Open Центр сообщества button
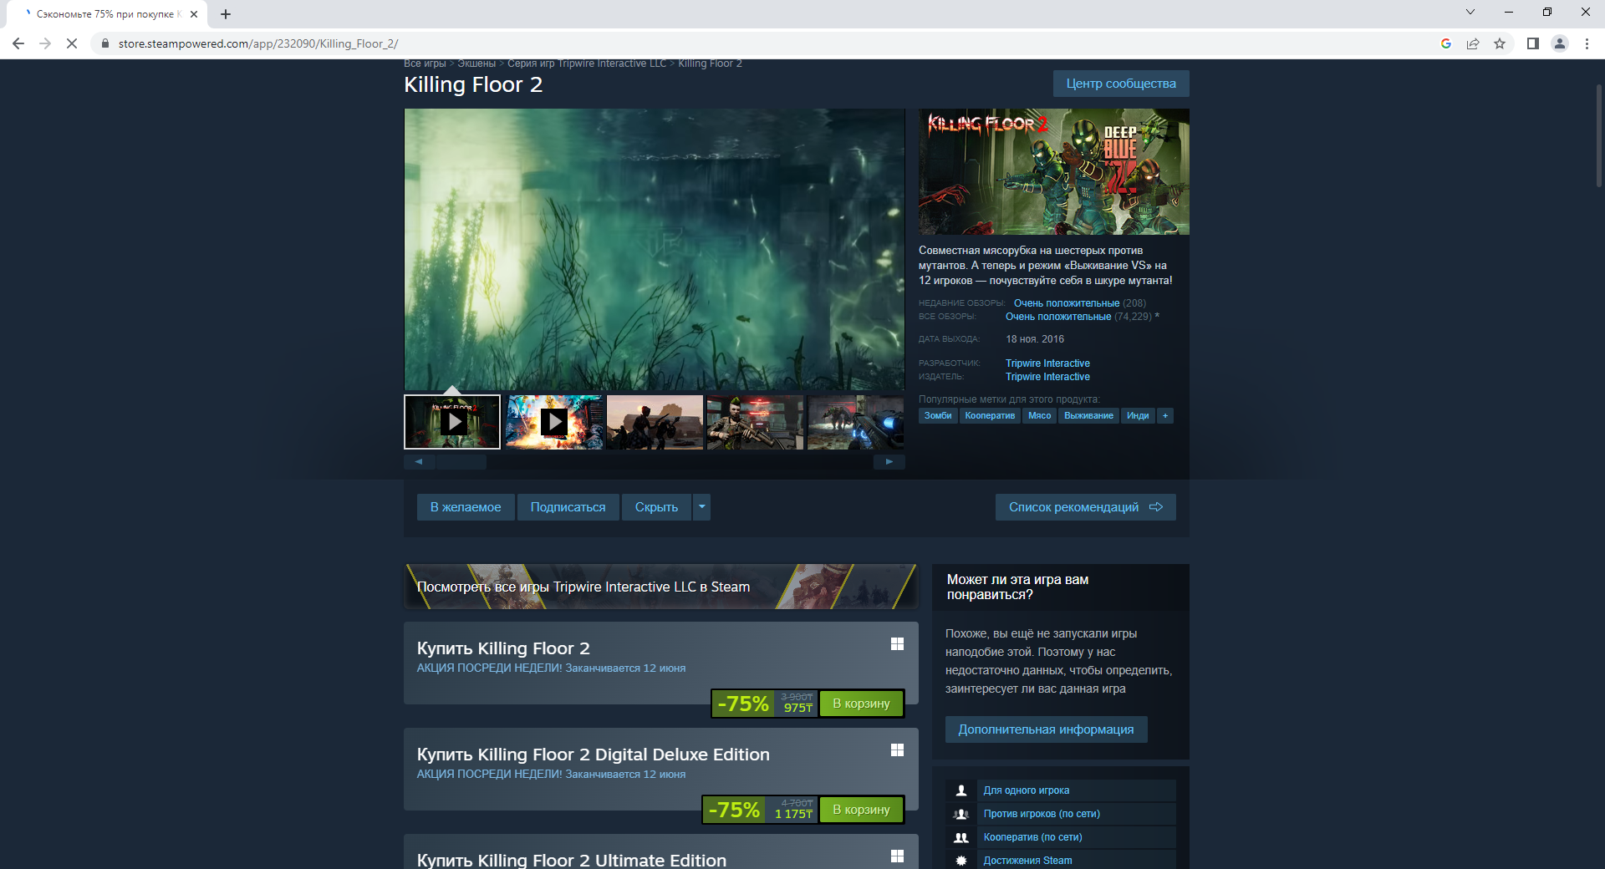 (x=1121, y=84)
